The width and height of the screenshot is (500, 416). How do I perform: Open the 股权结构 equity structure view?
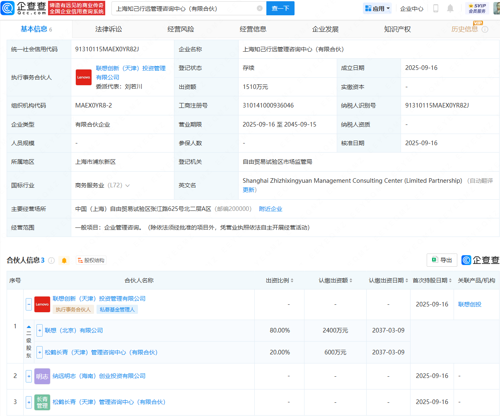click(x=91, y=261)
